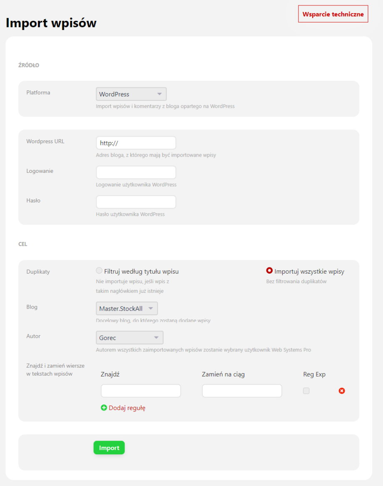Expand the Blog dropdown showing Master.StockAll
Image resolution: width=383 pixels, height=486 pixels.
[127, 309]
